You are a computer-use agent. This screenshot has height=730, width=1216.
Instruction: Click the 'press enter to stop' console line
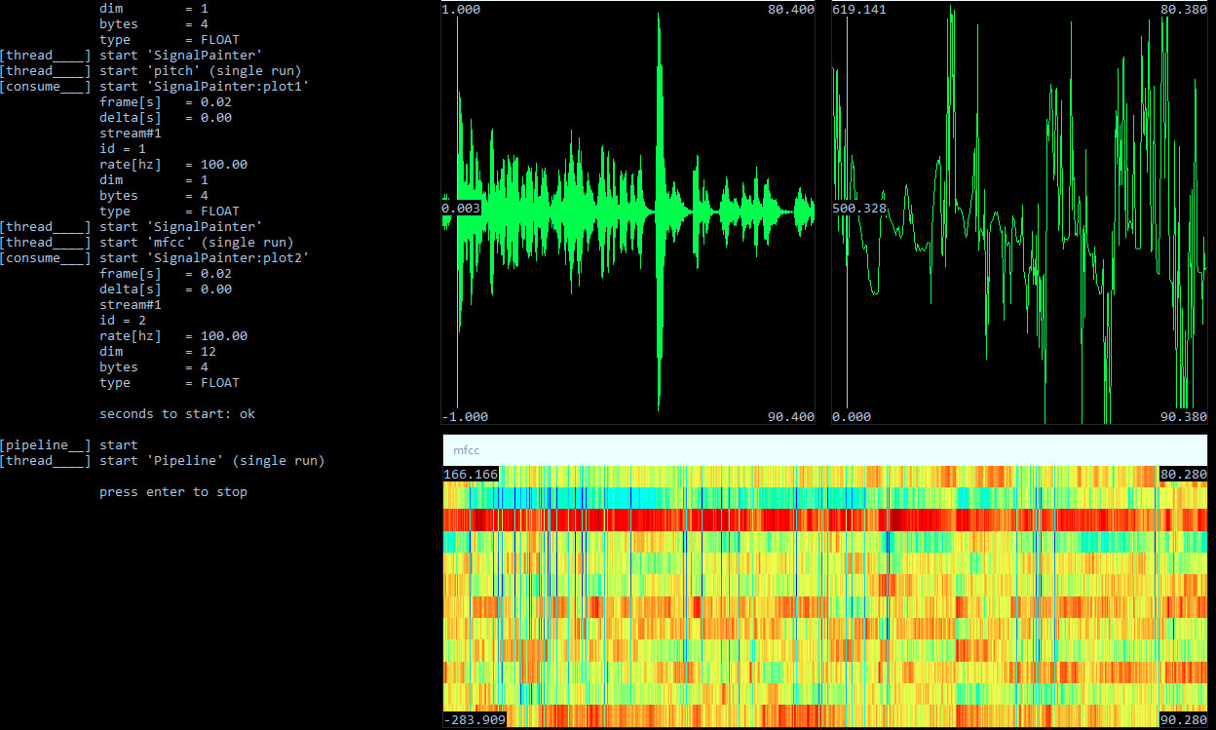[173, 492]
